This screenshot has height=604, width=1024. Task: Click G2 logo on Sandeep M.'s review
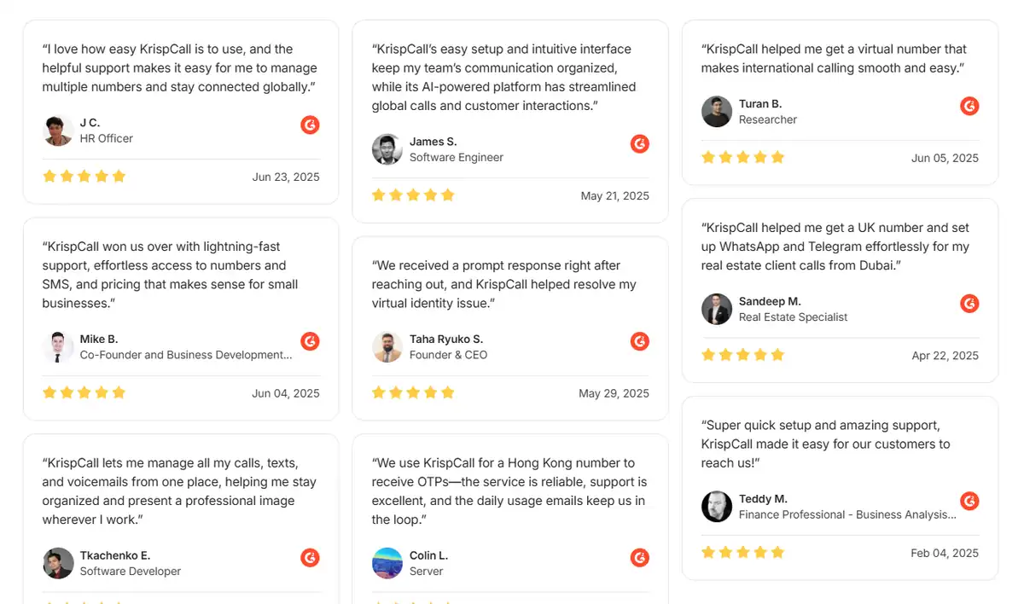(x=969, y=304)
